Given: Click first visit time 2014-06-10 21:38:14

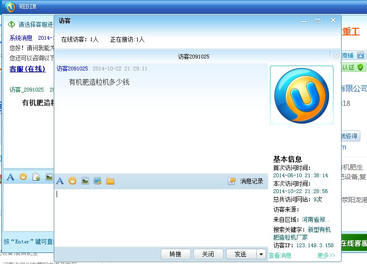Looking at the screenshot, I should 300,175.
